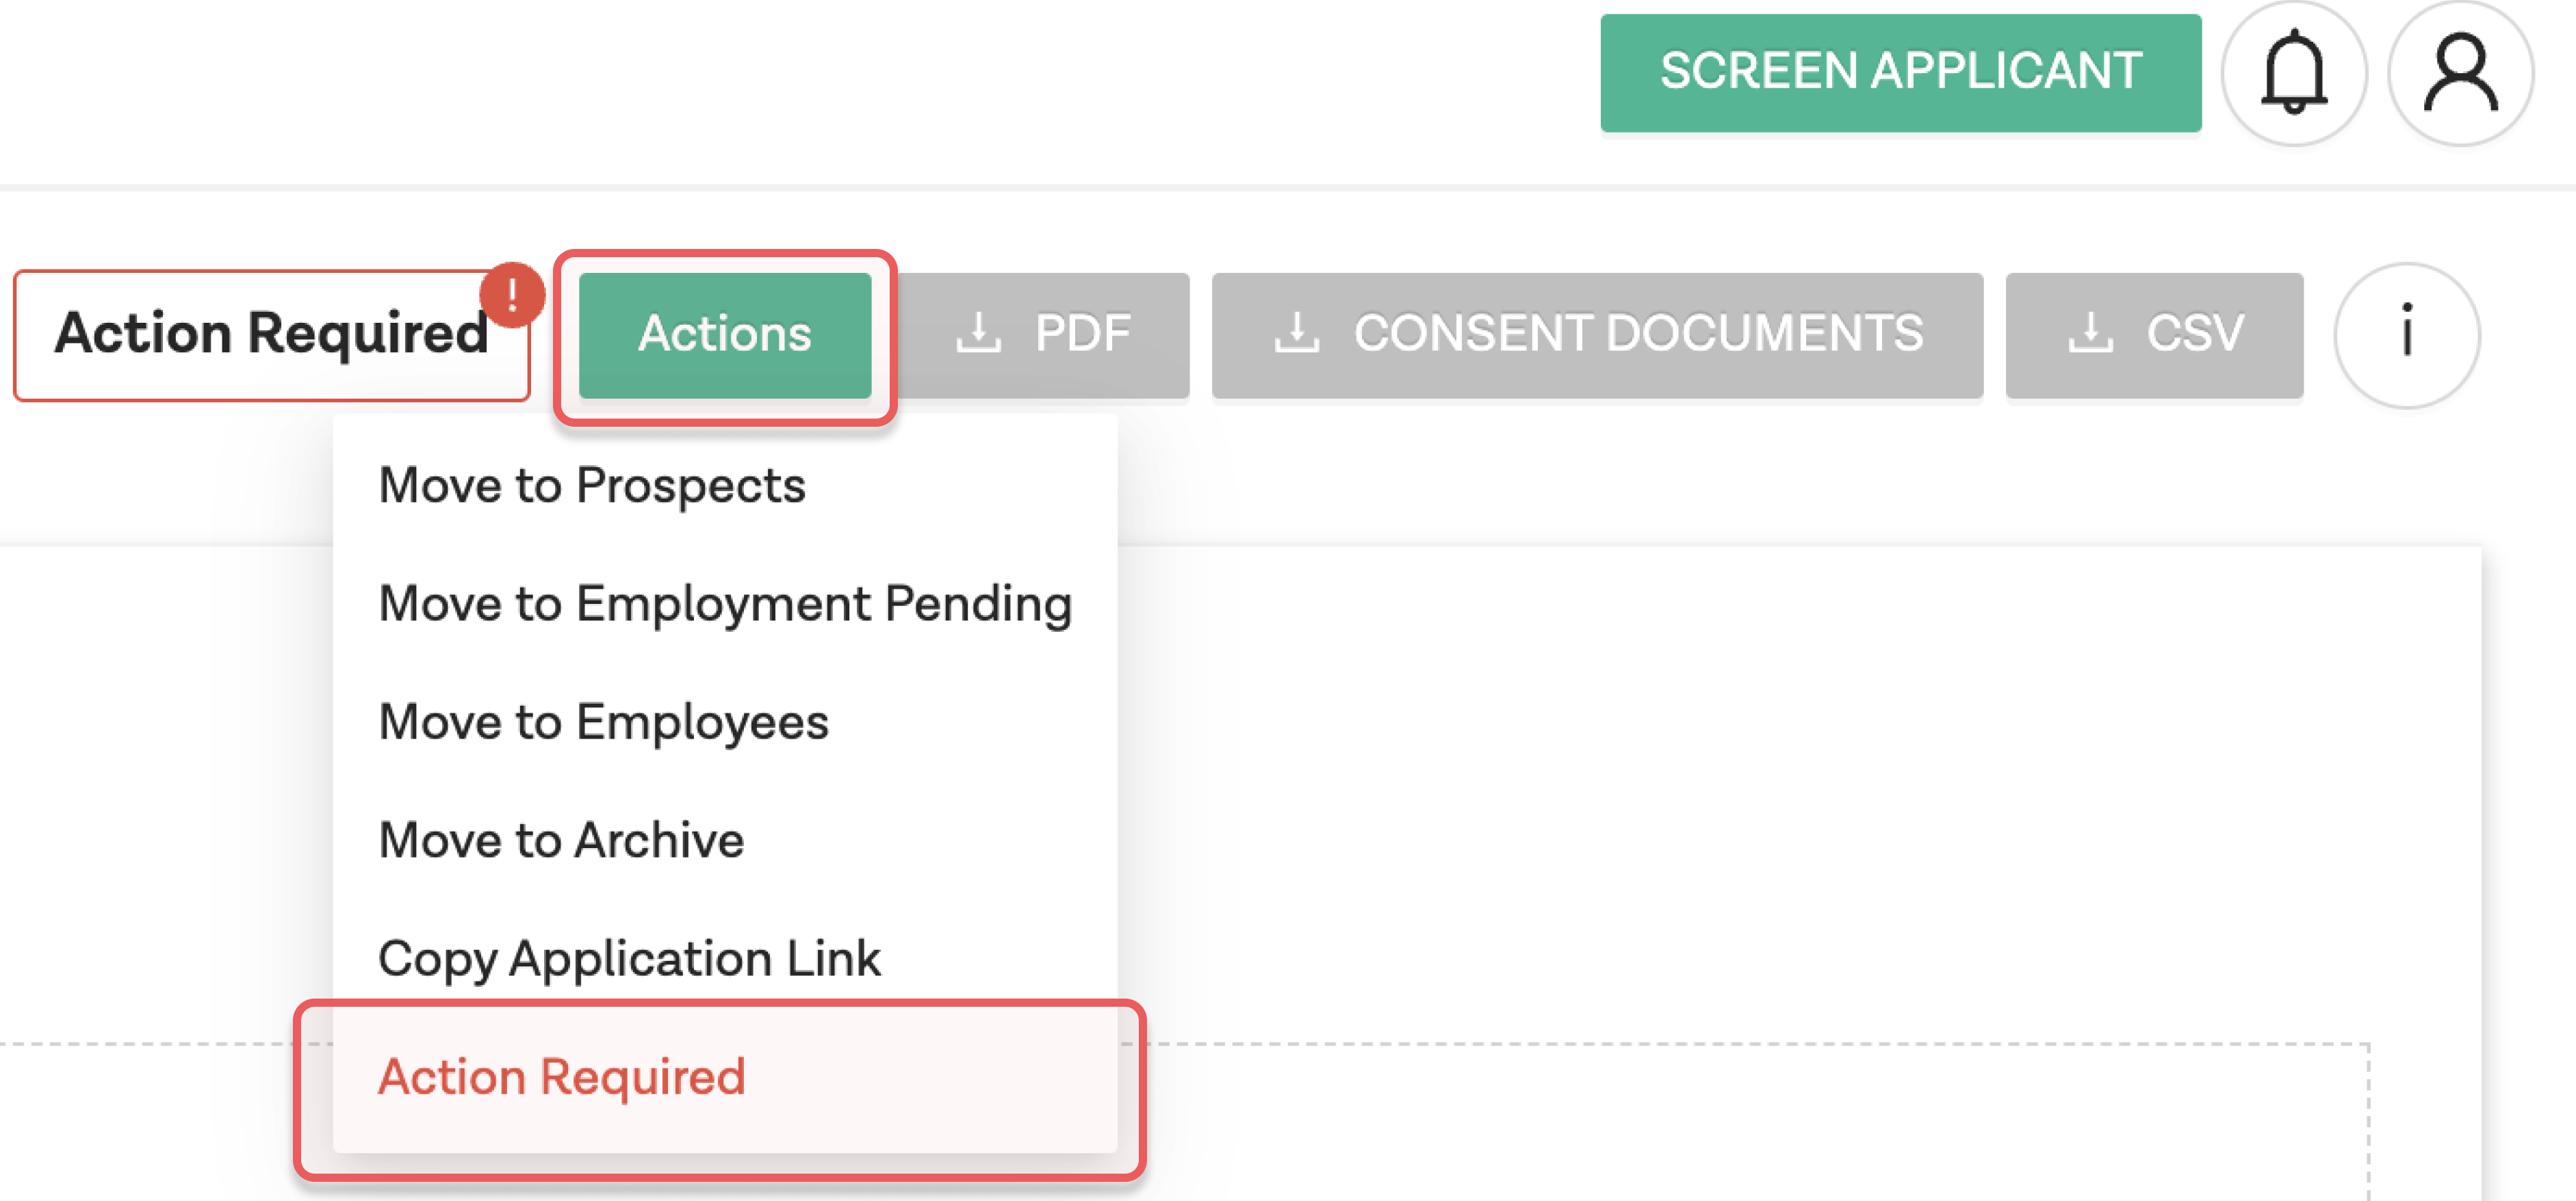Select the red Action Required menu item
Screen dimensions: 2576x1201
(561, 1077)
